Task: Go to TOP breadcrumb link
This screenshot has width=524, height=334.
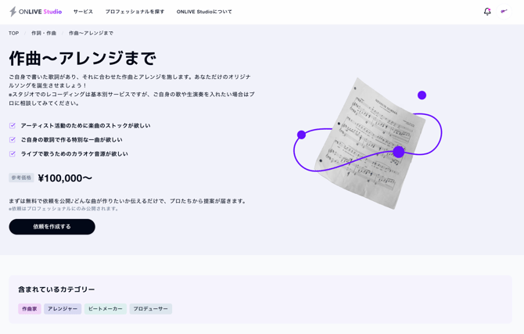Action: pyautogui.click(x=14, y=33)
